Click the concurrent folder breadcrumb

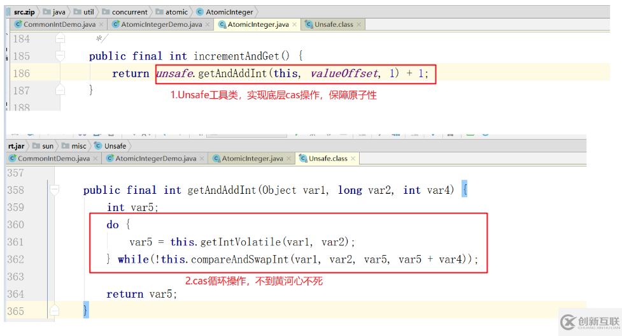click(x=125, y=12)
